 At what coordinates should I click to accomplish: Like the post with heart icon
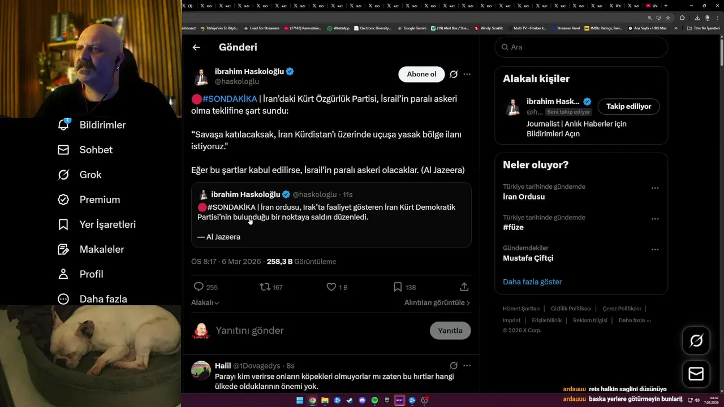[331, 287]
